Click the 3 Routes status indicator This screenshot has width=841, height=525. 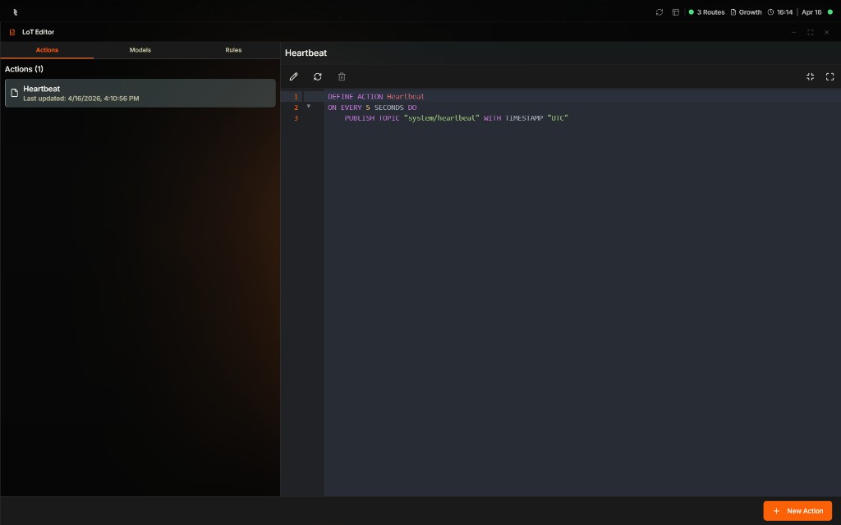tap(706, 12)
